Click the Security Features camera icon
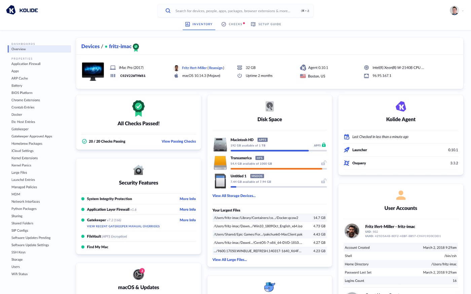The height and width of the screenshot is (294, 471). 138,170
